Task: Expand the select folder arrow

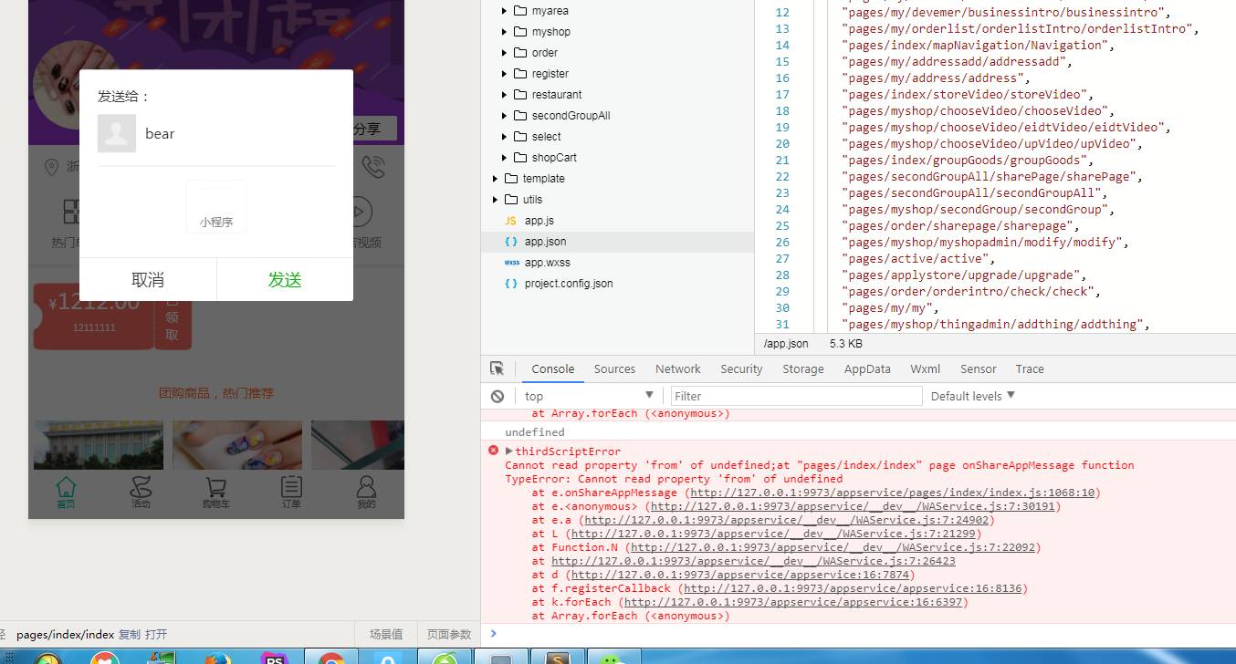Action: (504, 137)
